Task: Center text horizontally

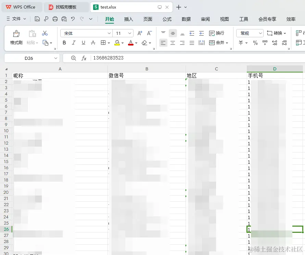Action: click(173, 43)
